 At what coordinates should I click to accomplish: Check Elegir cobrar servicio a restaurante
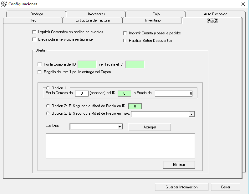pos(34,39)
